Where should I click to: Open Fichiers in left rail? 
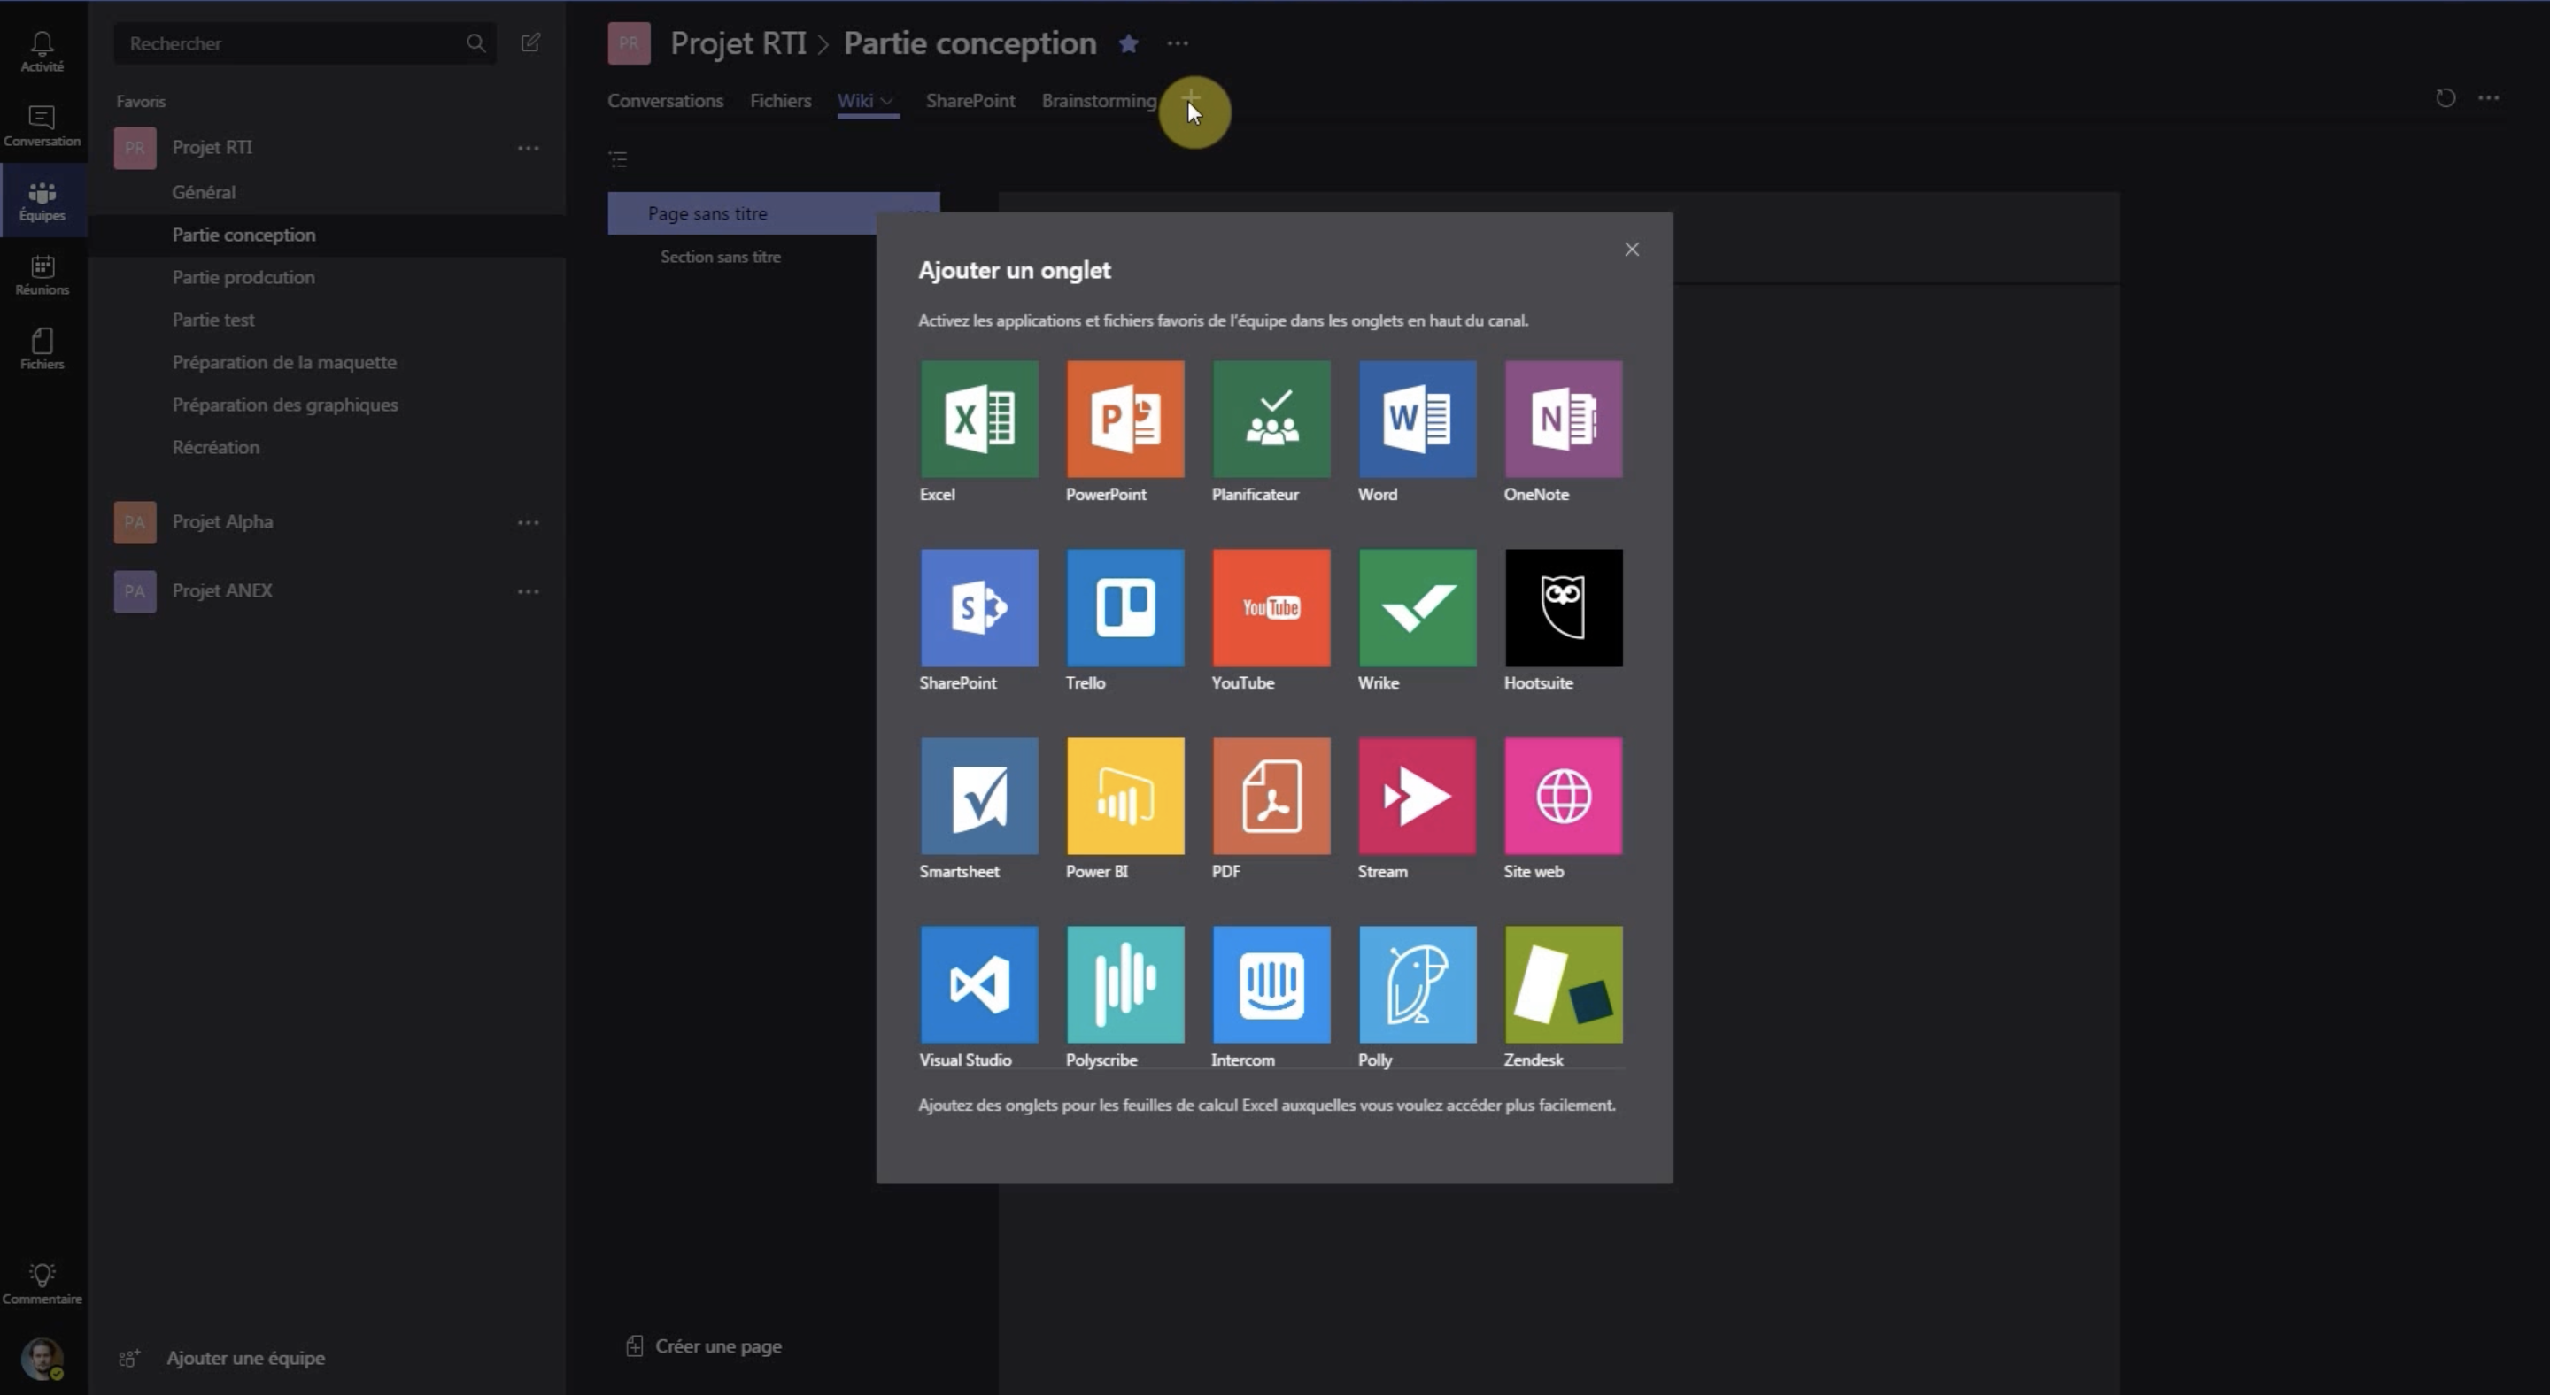tap(42, 350)
